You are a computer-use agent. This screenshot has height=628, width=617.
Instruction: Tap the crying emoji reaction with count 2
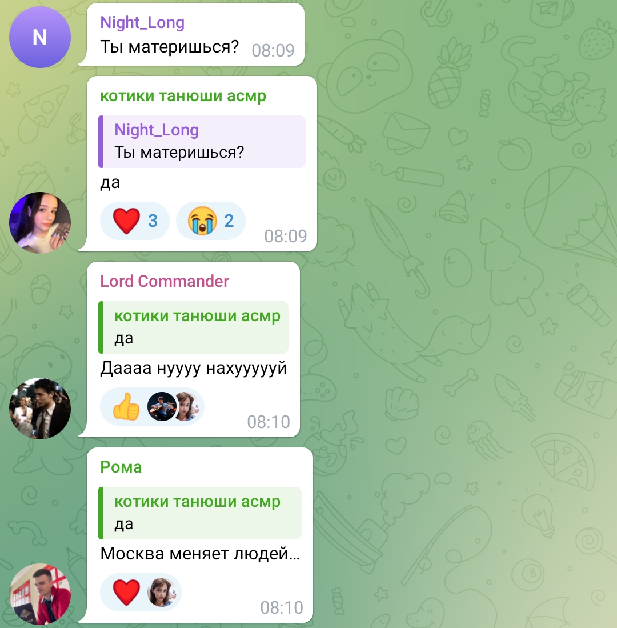point(211,221)
